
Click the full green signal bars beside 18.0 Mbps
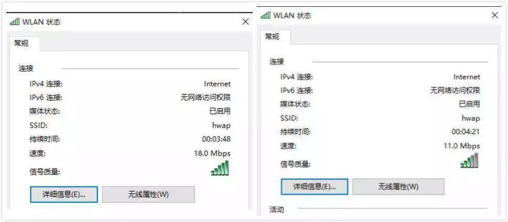(220, 168)
